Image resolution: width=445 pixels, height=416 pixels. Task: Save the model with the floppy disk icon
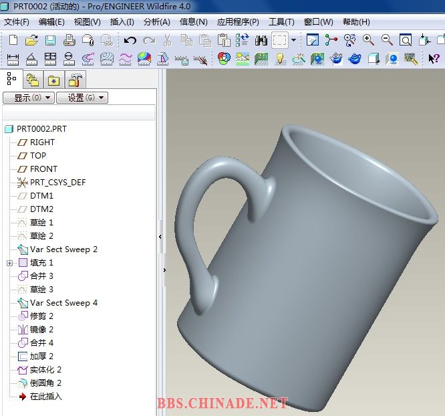click(x=49, y=40)
